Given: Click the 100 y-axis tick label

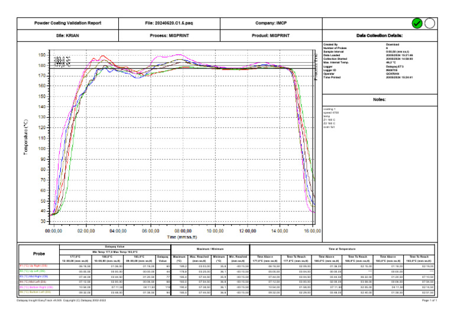Looking at the screenshot, I should (x=42, y=148).
